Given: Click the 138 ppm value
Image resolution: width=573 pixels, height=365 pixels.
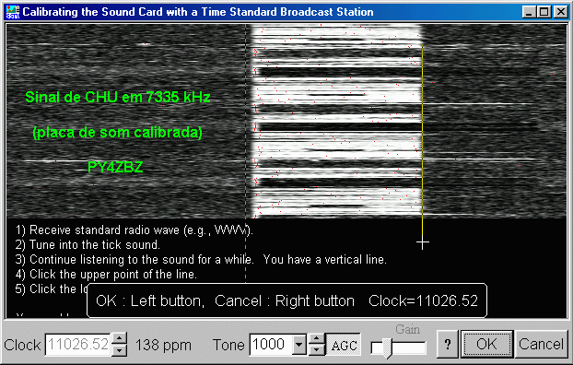Looking at the screenshot, I should [163, 345].
